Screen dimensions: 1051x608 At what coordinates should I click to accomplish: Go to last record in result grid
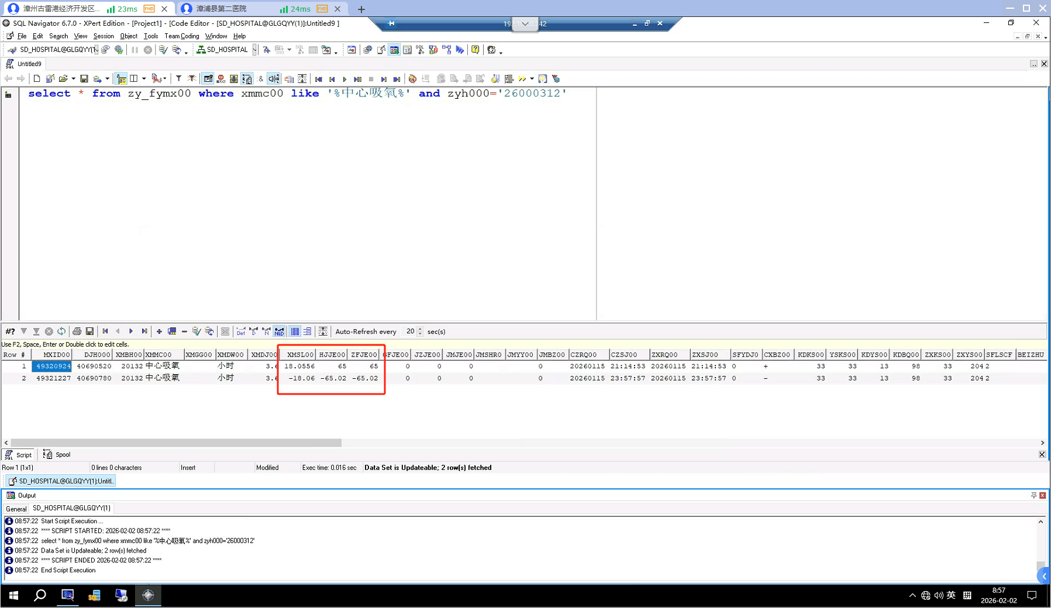tap(144, 331)
